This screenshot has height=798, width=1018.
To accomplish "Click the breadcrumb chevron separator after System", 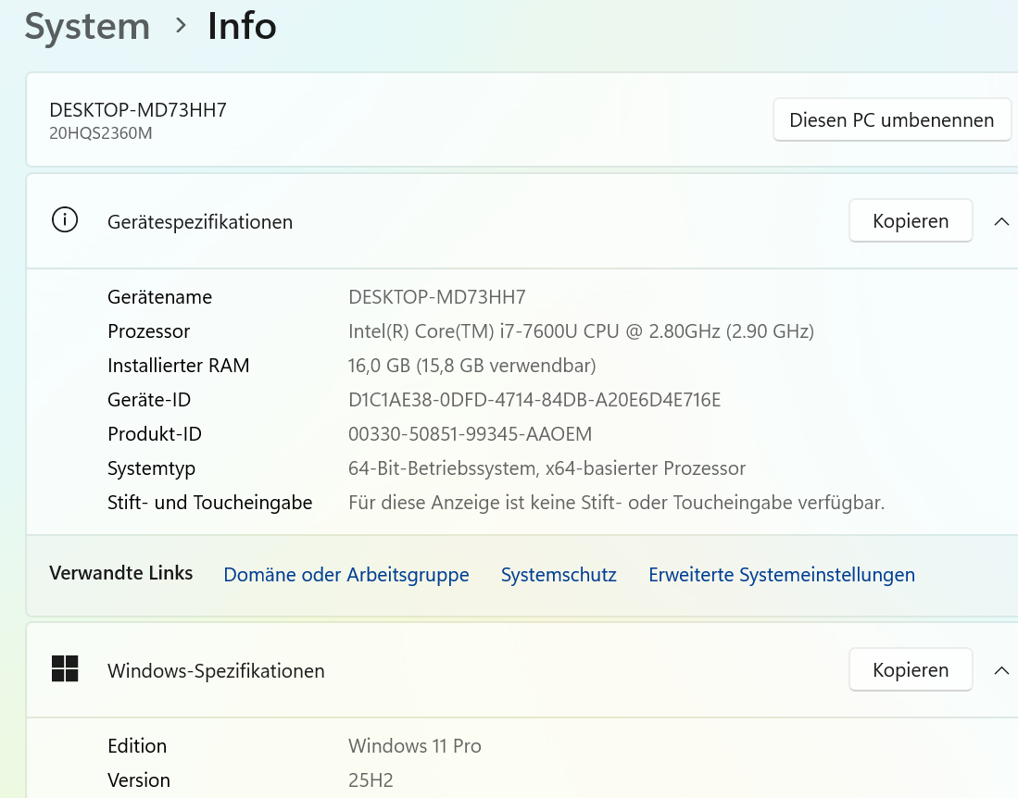I will click(x=182, y=26).
